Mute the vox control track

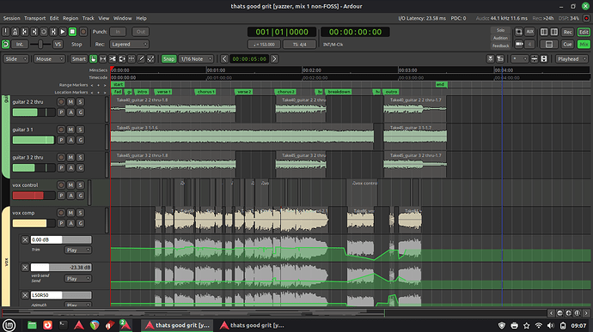(x=70, y=185)
